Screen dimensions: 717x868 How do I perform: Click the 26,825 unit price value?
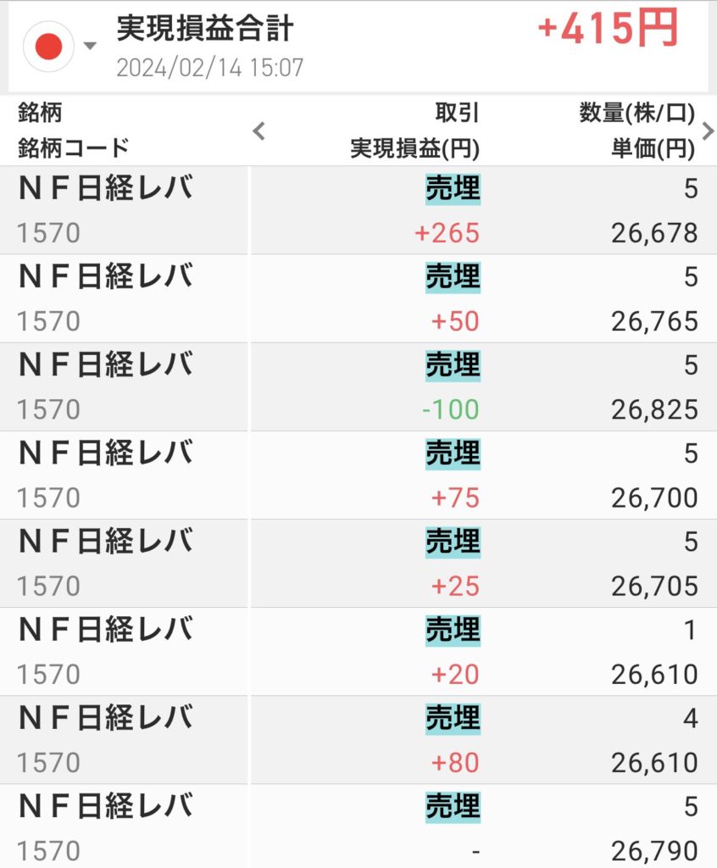[654, 409]
